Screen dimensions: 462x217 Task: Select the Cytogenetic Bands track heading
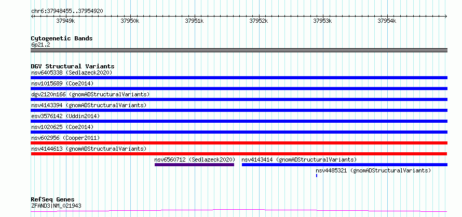pos(62,38)
